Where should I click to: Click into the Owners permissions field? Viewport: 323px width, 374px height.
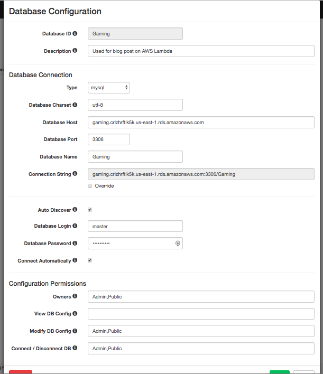tap(201, 297)
